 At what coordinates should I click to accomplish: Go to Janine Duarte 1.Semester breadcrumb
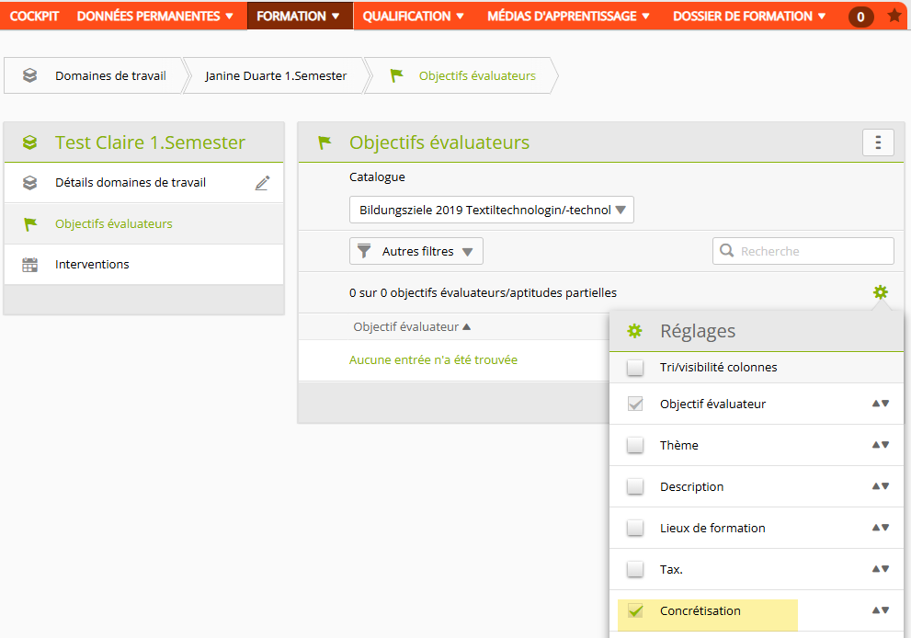(276, 75)
